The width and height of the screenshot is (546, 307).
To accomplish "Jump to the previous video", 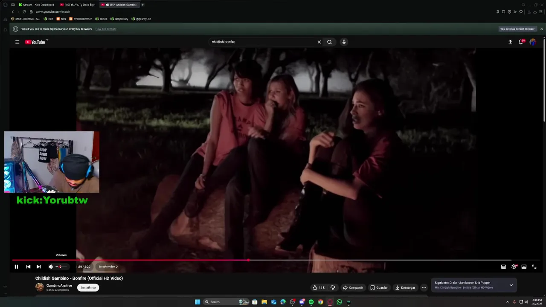I will coord(28,266).
